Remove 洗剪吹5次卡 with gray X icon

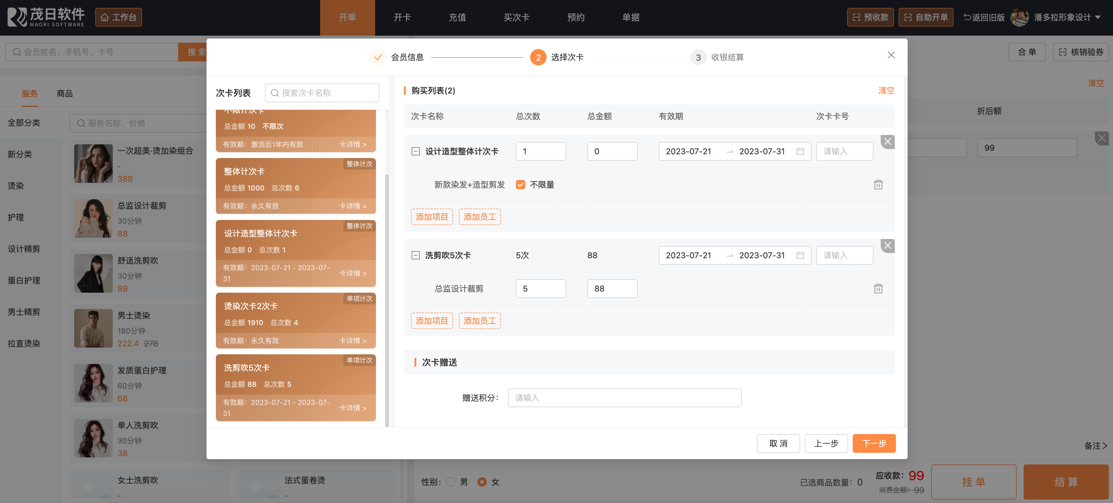coord(887,246)
